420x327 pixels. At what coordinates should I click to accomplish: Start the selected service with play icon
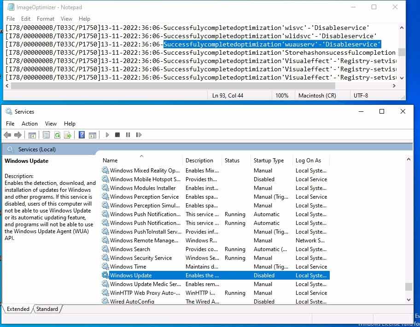(107, 135)
